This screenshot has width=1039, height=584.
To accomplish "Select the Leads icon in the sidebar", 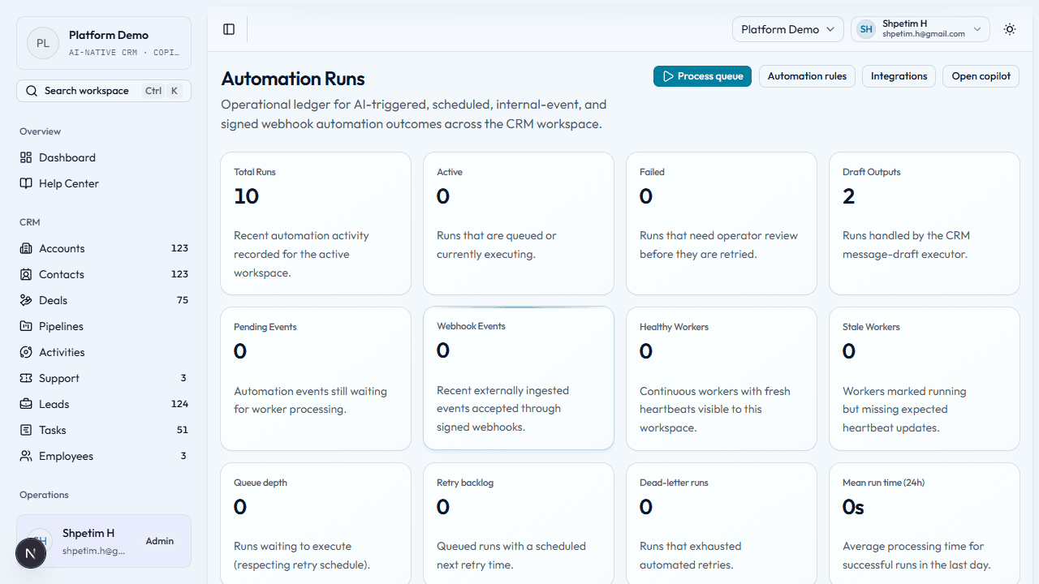I will [x=27, y=404].
